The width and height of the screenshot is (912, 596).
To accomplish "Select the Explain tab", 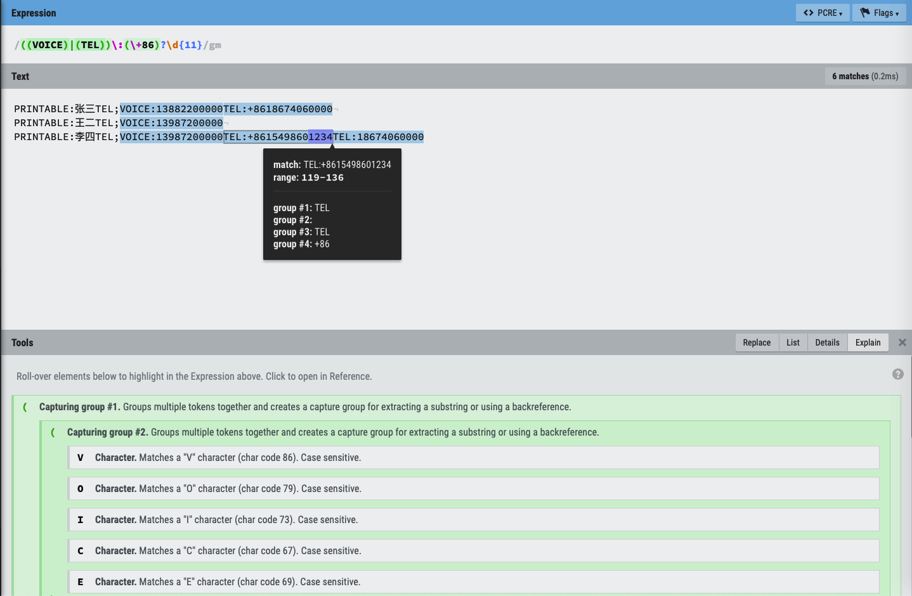I will click(x=868, y=342).
